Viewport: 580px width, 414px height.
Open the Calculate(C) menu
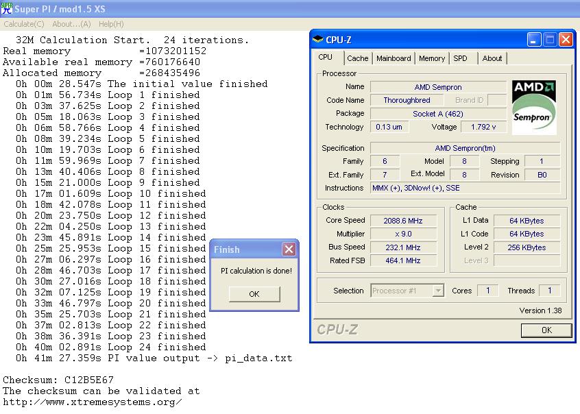(24, 24)
